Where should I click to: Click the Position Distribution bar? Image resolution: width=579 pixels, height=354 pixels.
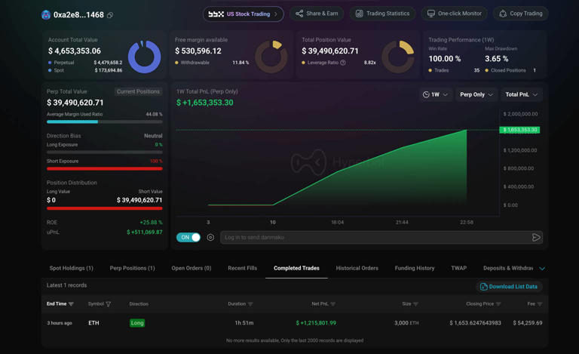105,208
